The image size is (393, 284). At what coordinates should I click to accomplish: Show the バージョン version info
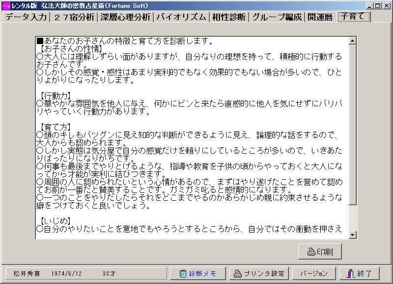click(x=314, y=274)
